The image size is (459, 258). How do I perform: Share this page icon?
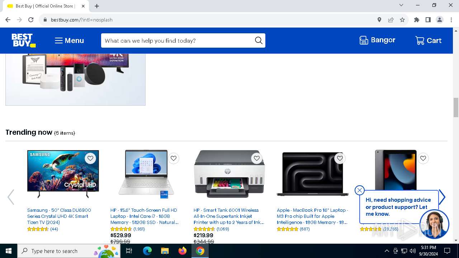[391, 20]
